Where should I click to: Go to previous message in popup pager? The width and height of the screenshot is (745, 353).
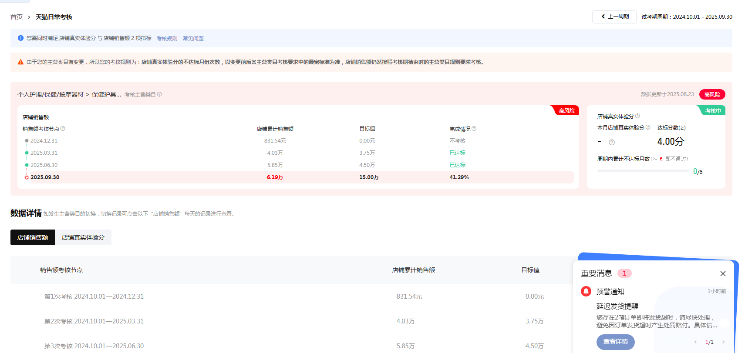[x=695, y=342]
